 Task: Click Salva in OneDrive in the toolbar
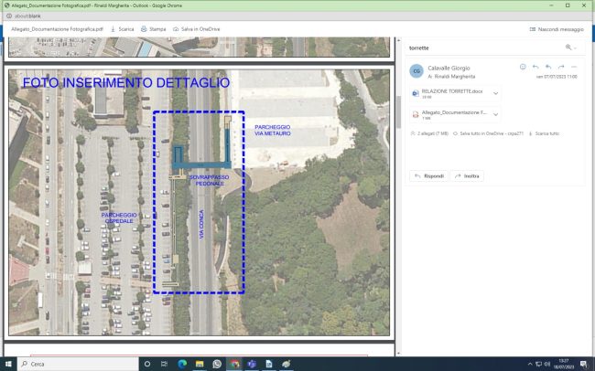[x=197, y=29]
